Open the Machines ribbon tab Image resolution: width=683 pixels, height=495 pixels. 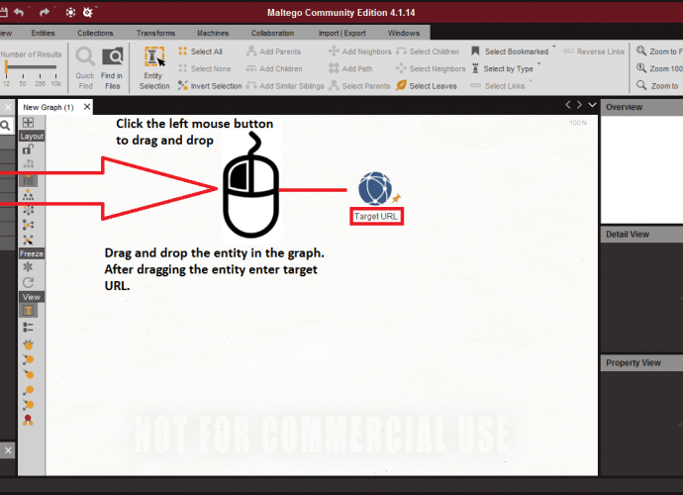pos(213,33)
